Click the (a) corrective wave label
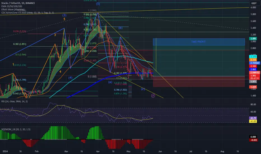 110,82
